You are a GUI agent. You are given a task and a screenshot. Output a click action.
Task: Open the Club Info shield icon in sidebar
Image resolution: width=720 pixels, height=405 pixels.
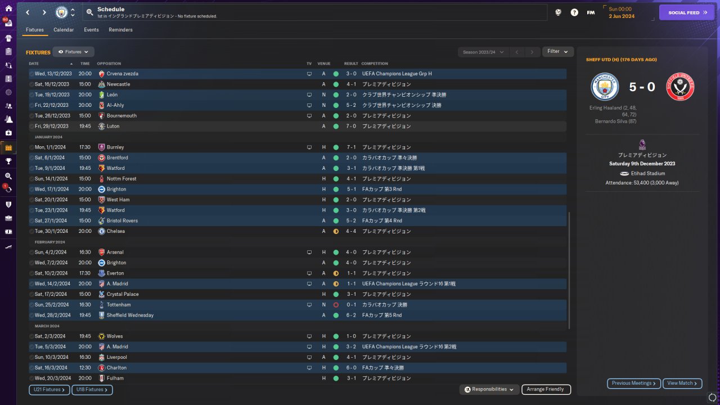pyautogui.click(x=8, y=204)
